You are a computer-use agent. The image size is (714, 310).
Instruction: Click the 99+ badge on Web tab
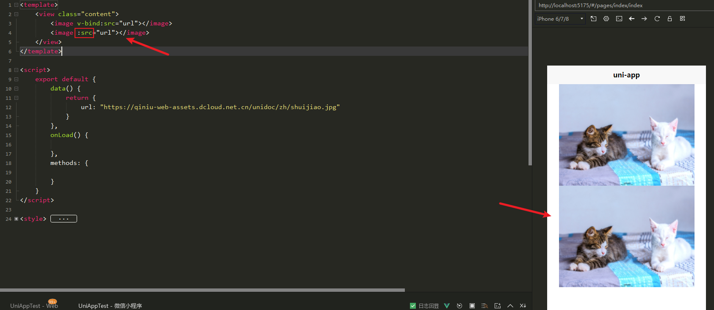53,302
